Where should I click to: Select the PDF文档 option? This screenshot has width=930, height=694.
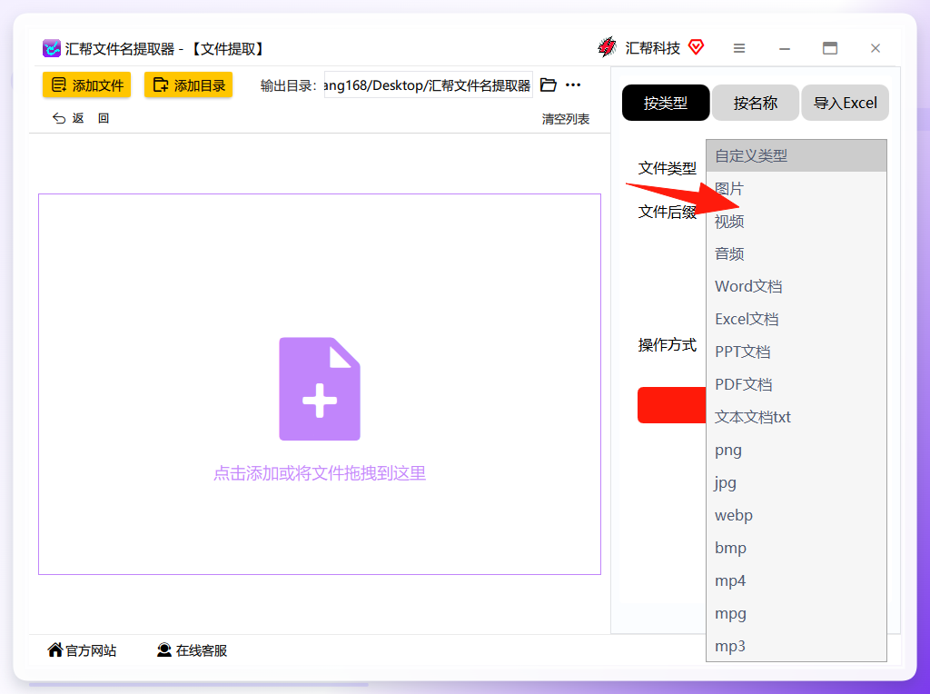tap(796, 384)
